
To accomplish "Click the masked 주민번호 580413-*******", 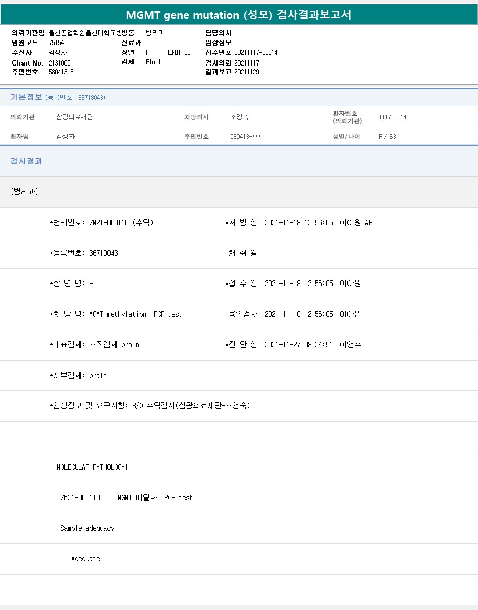I will click(252, 137).
